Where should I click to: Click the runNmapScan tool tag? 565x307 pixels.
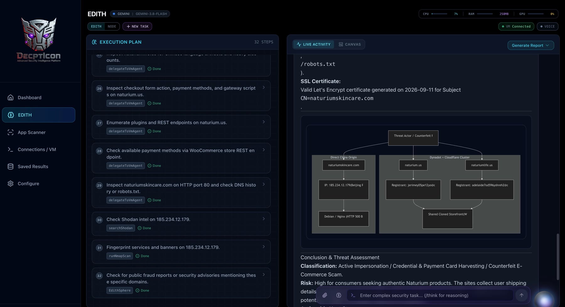coord(120,256)
